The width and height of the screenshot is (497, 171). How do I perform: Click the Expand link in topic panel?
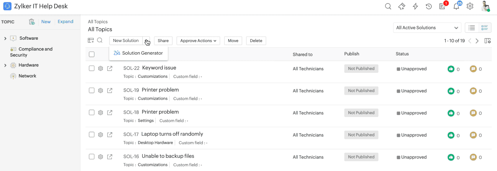66,22
